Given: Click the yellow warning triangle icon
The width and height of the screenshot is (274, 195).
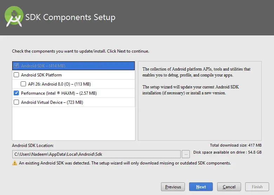Looking at the screenshot, I should click(15, 163).
